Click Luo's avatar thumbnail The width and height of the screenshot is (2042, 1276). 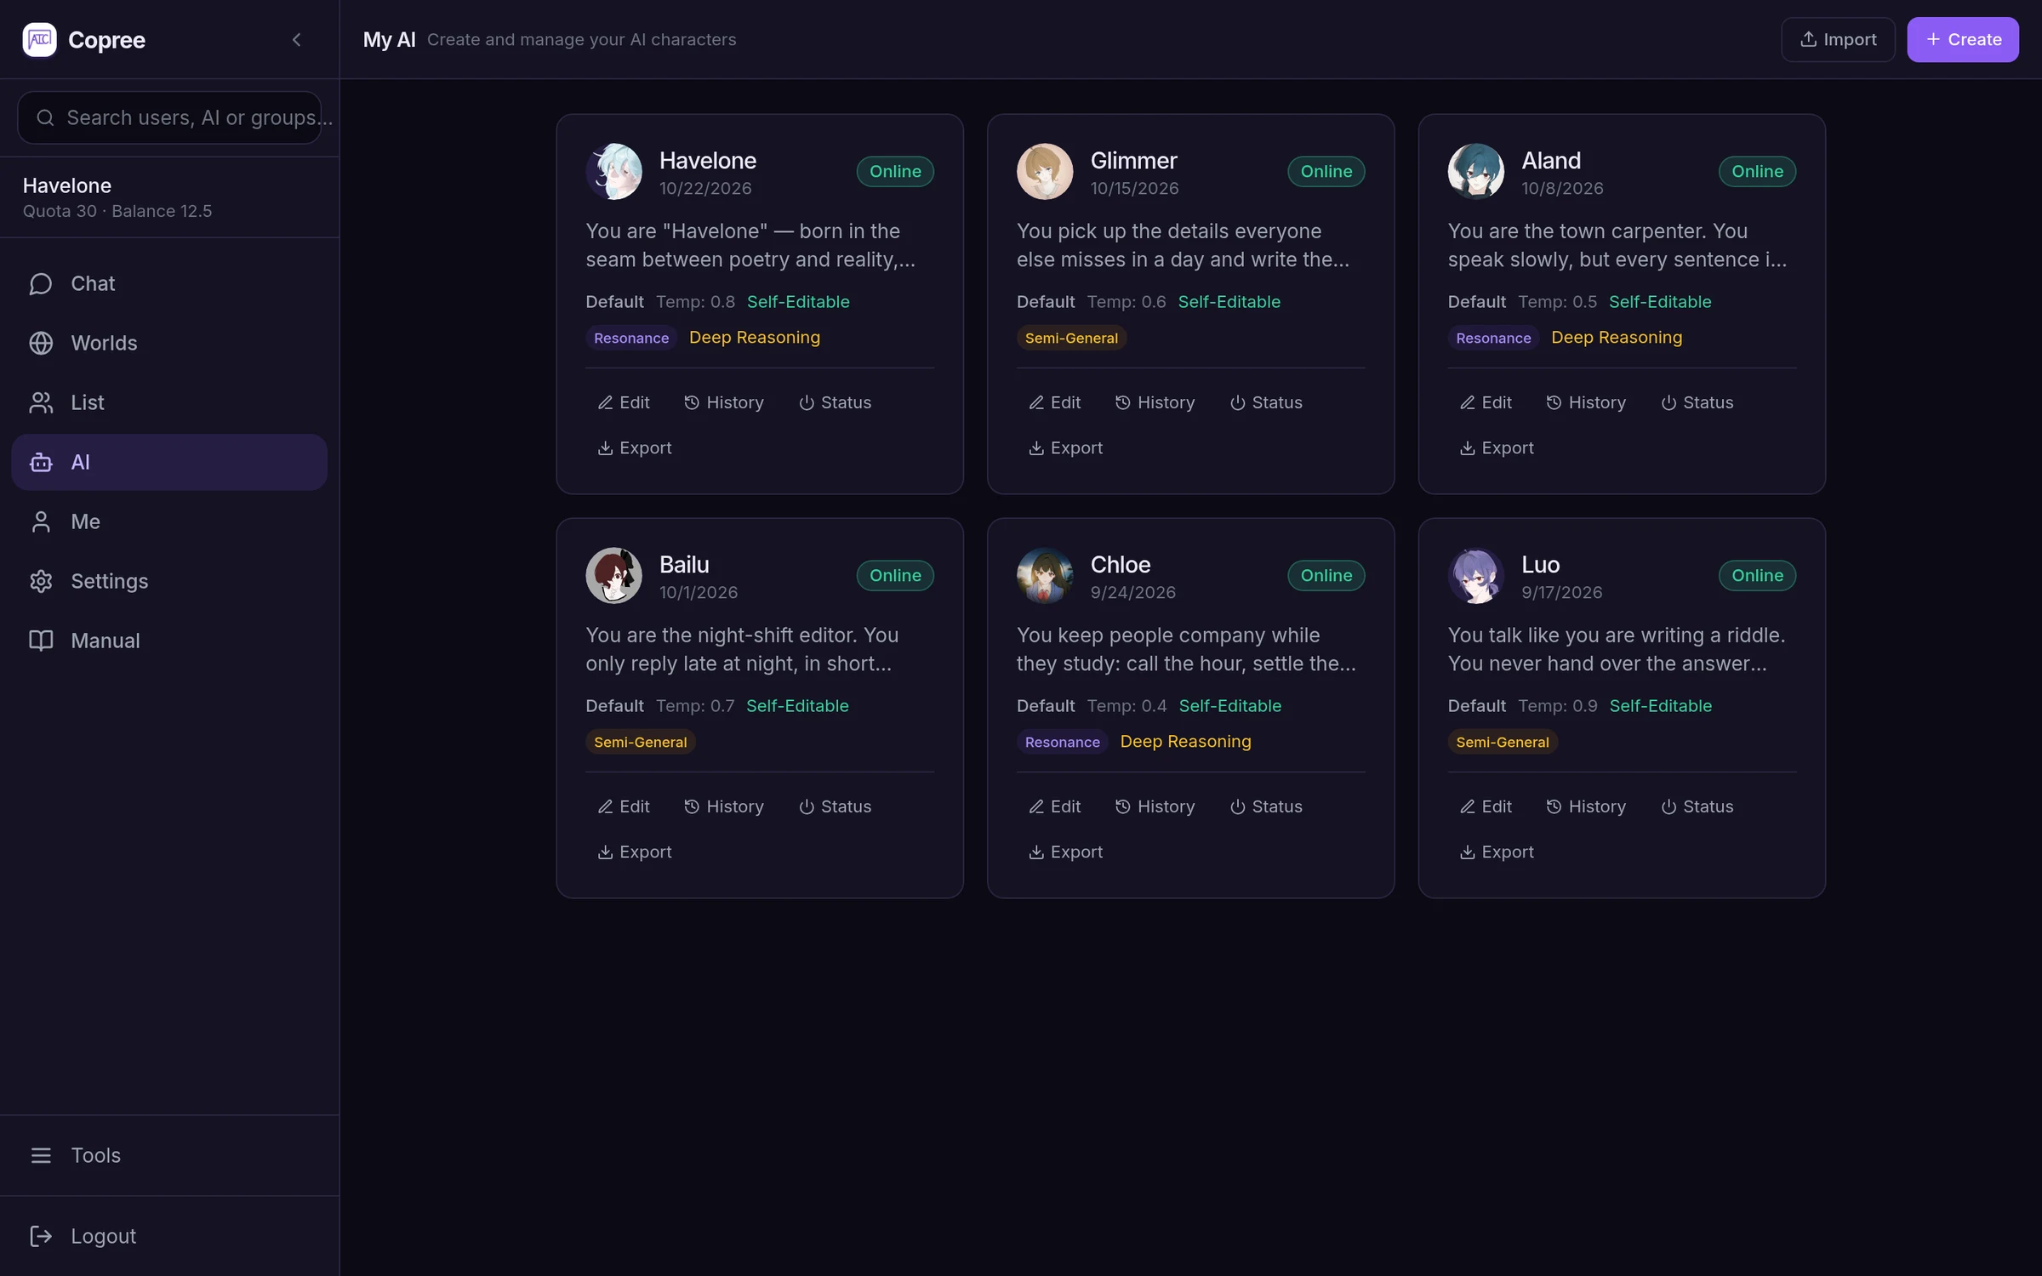coord(1475,576)
